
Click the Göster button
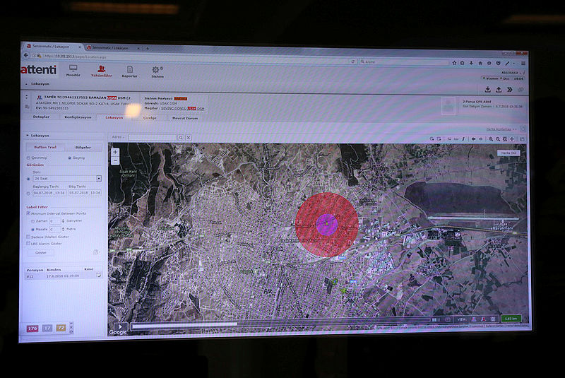point(41,252)
